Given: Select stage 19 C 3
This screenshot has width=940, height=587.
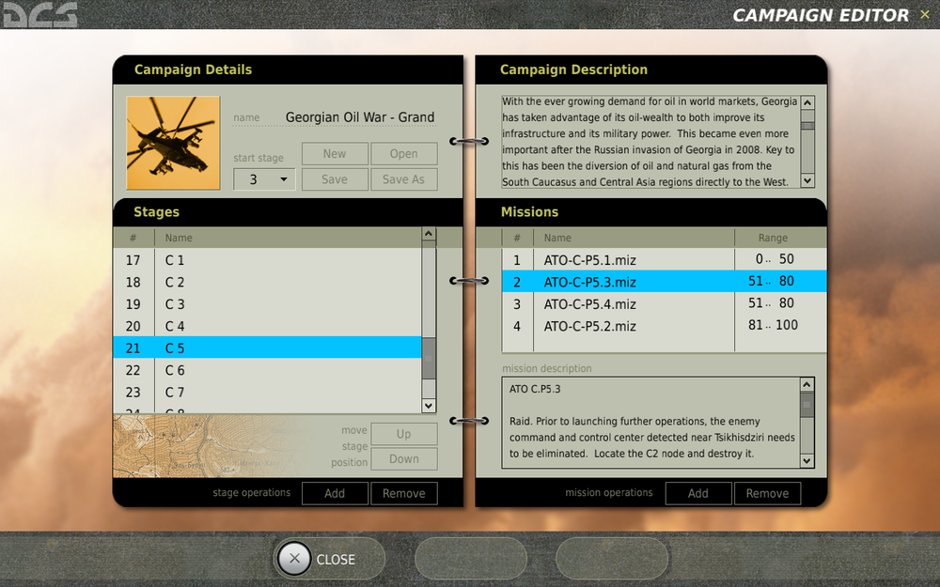Looking at the screenshot, I should click(x=267, y=304).
